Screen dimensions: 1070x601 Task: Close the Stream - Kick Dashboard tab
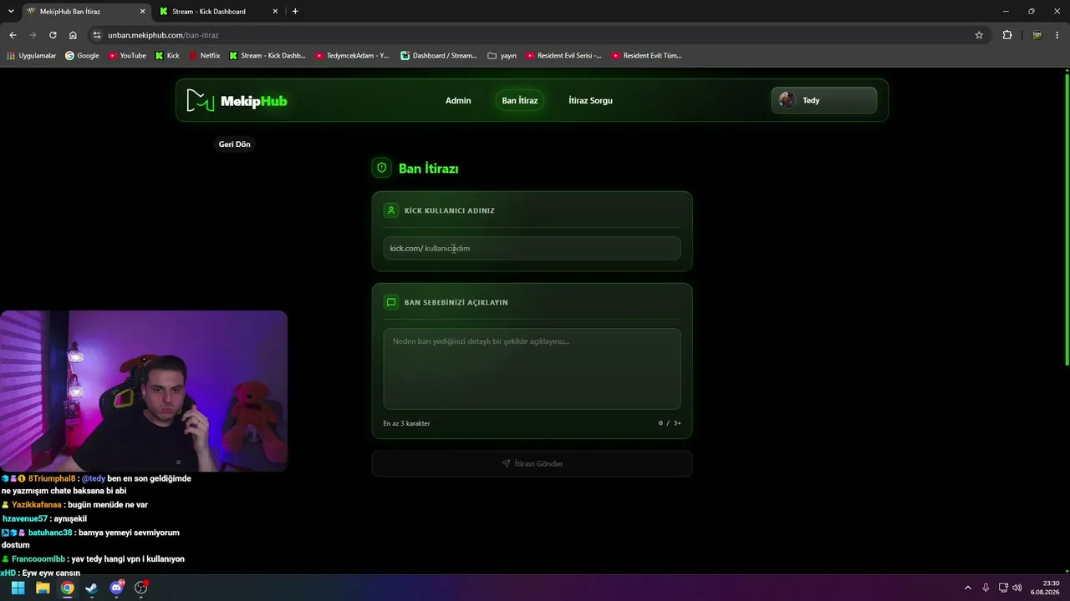click(x=275, y=12)
